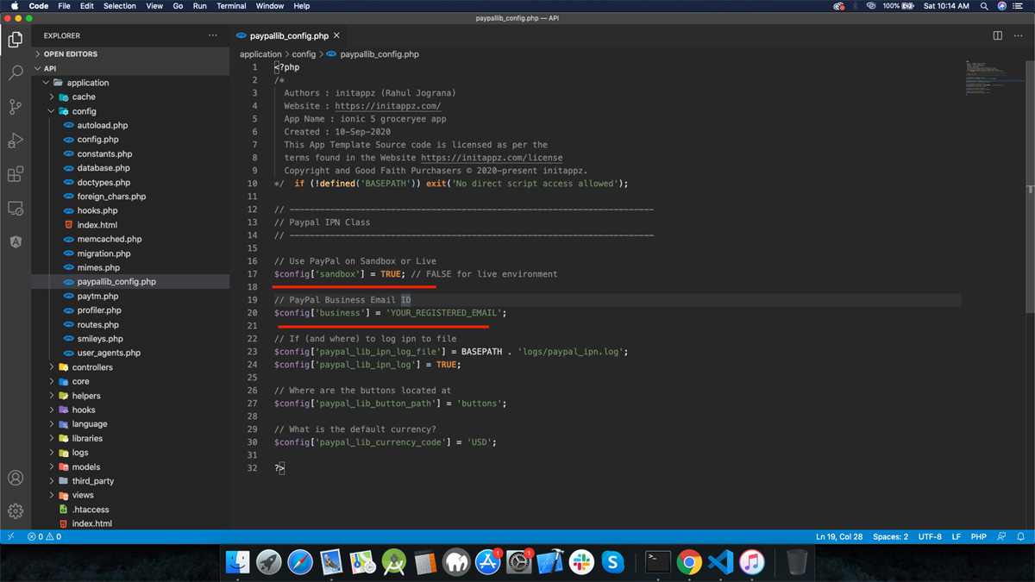Open the Selection menu
Image resolution: width=1035 pixels, height=582 pixels.
119,6
